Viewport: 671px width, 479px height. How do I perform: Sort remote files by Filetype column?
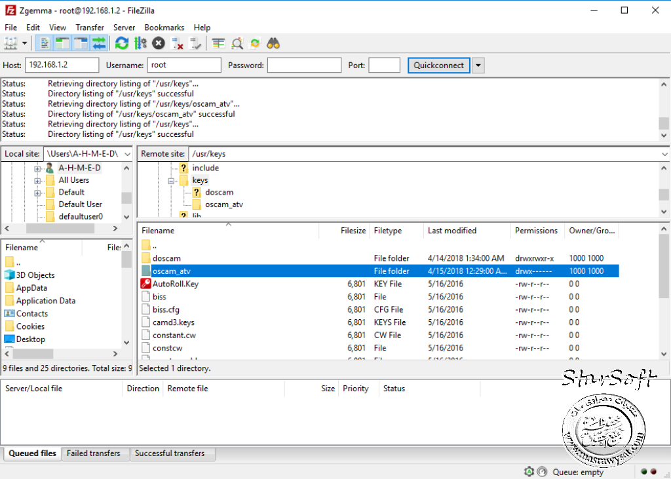[x=396, y=231]
